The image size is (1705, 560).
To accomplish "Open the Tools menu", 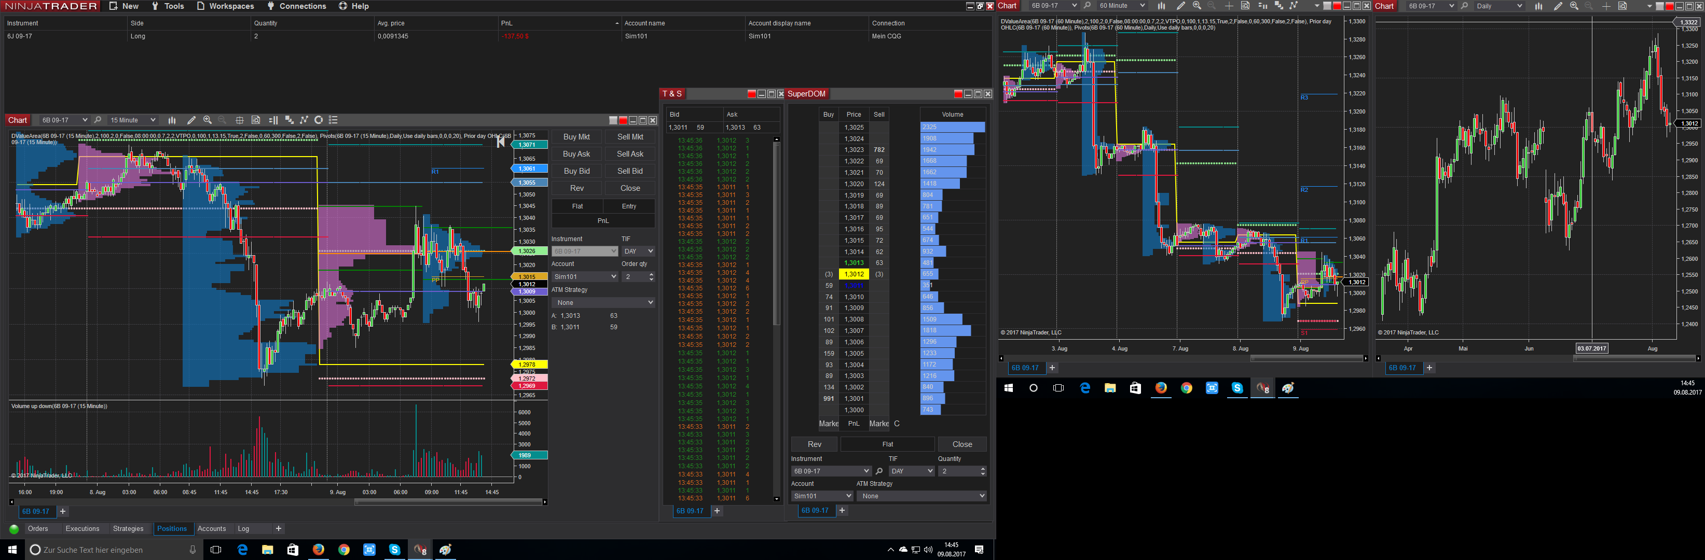I will pyautogui.click(x=168, y=6).
